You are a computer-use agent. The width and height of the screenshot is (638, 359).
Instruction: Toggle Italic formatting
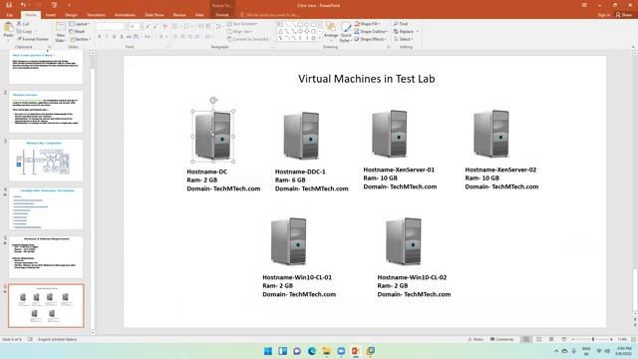[x=107, y=37]
